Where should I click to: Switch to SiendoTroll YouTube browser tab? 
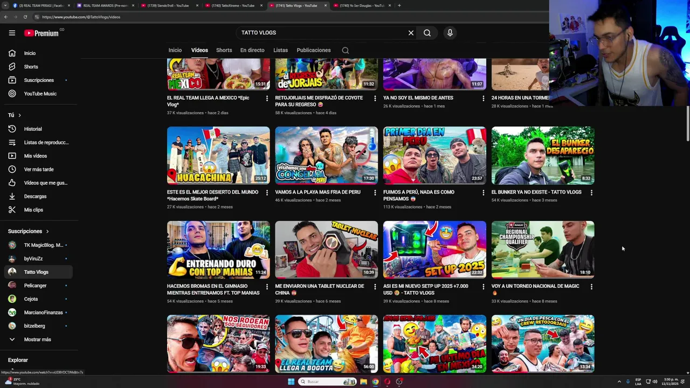pos(168,5)
